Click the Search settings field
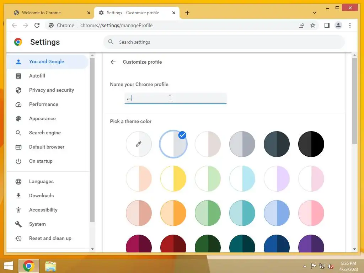Screen dimensions: 364x273 tap(224, 42)
